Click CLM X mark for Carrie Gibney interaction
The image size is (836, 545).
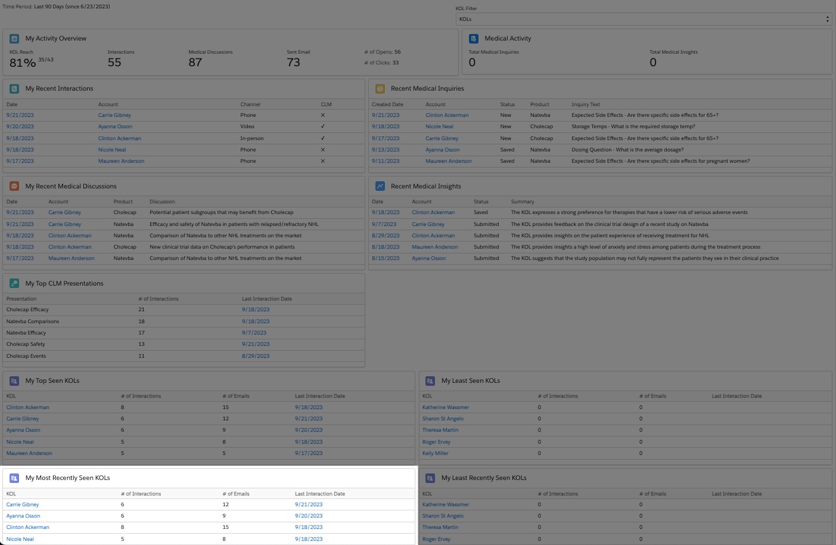tap(323, 115)
